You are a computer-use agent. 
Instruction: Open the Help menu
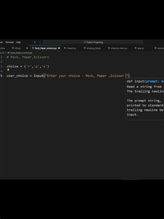tap(18, 42)
